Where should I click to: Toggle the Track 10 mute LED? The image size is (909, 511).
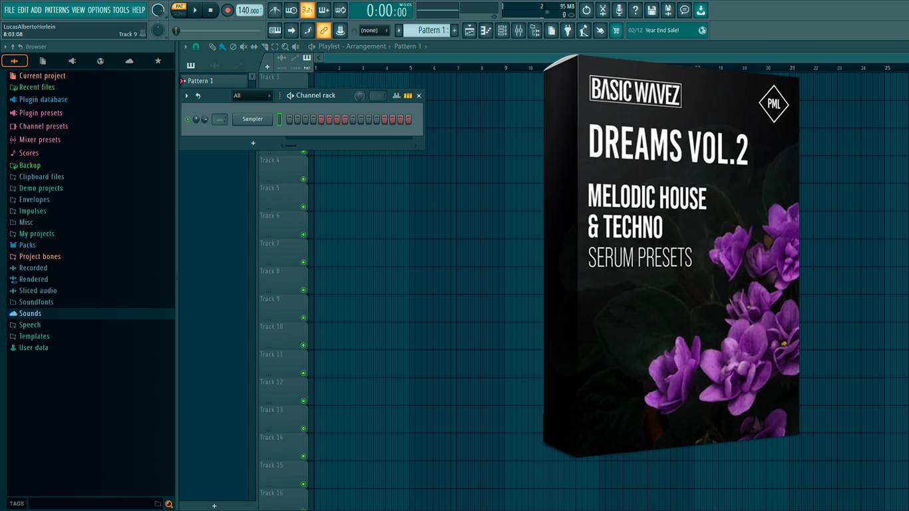coord(303,345)
